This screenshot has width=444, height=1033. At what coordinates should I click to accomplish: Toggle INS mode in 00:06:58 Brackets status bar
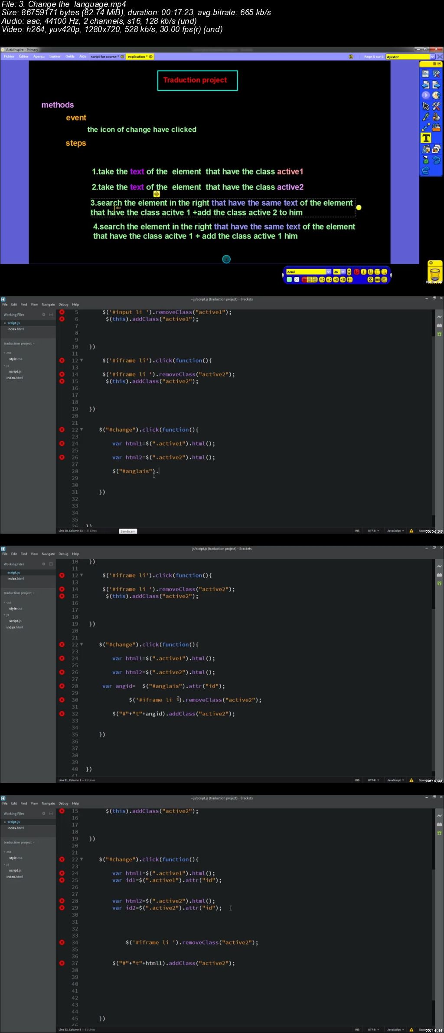(x=357, y=531)
